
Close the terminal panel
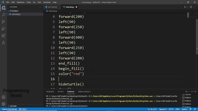(195, 92)
